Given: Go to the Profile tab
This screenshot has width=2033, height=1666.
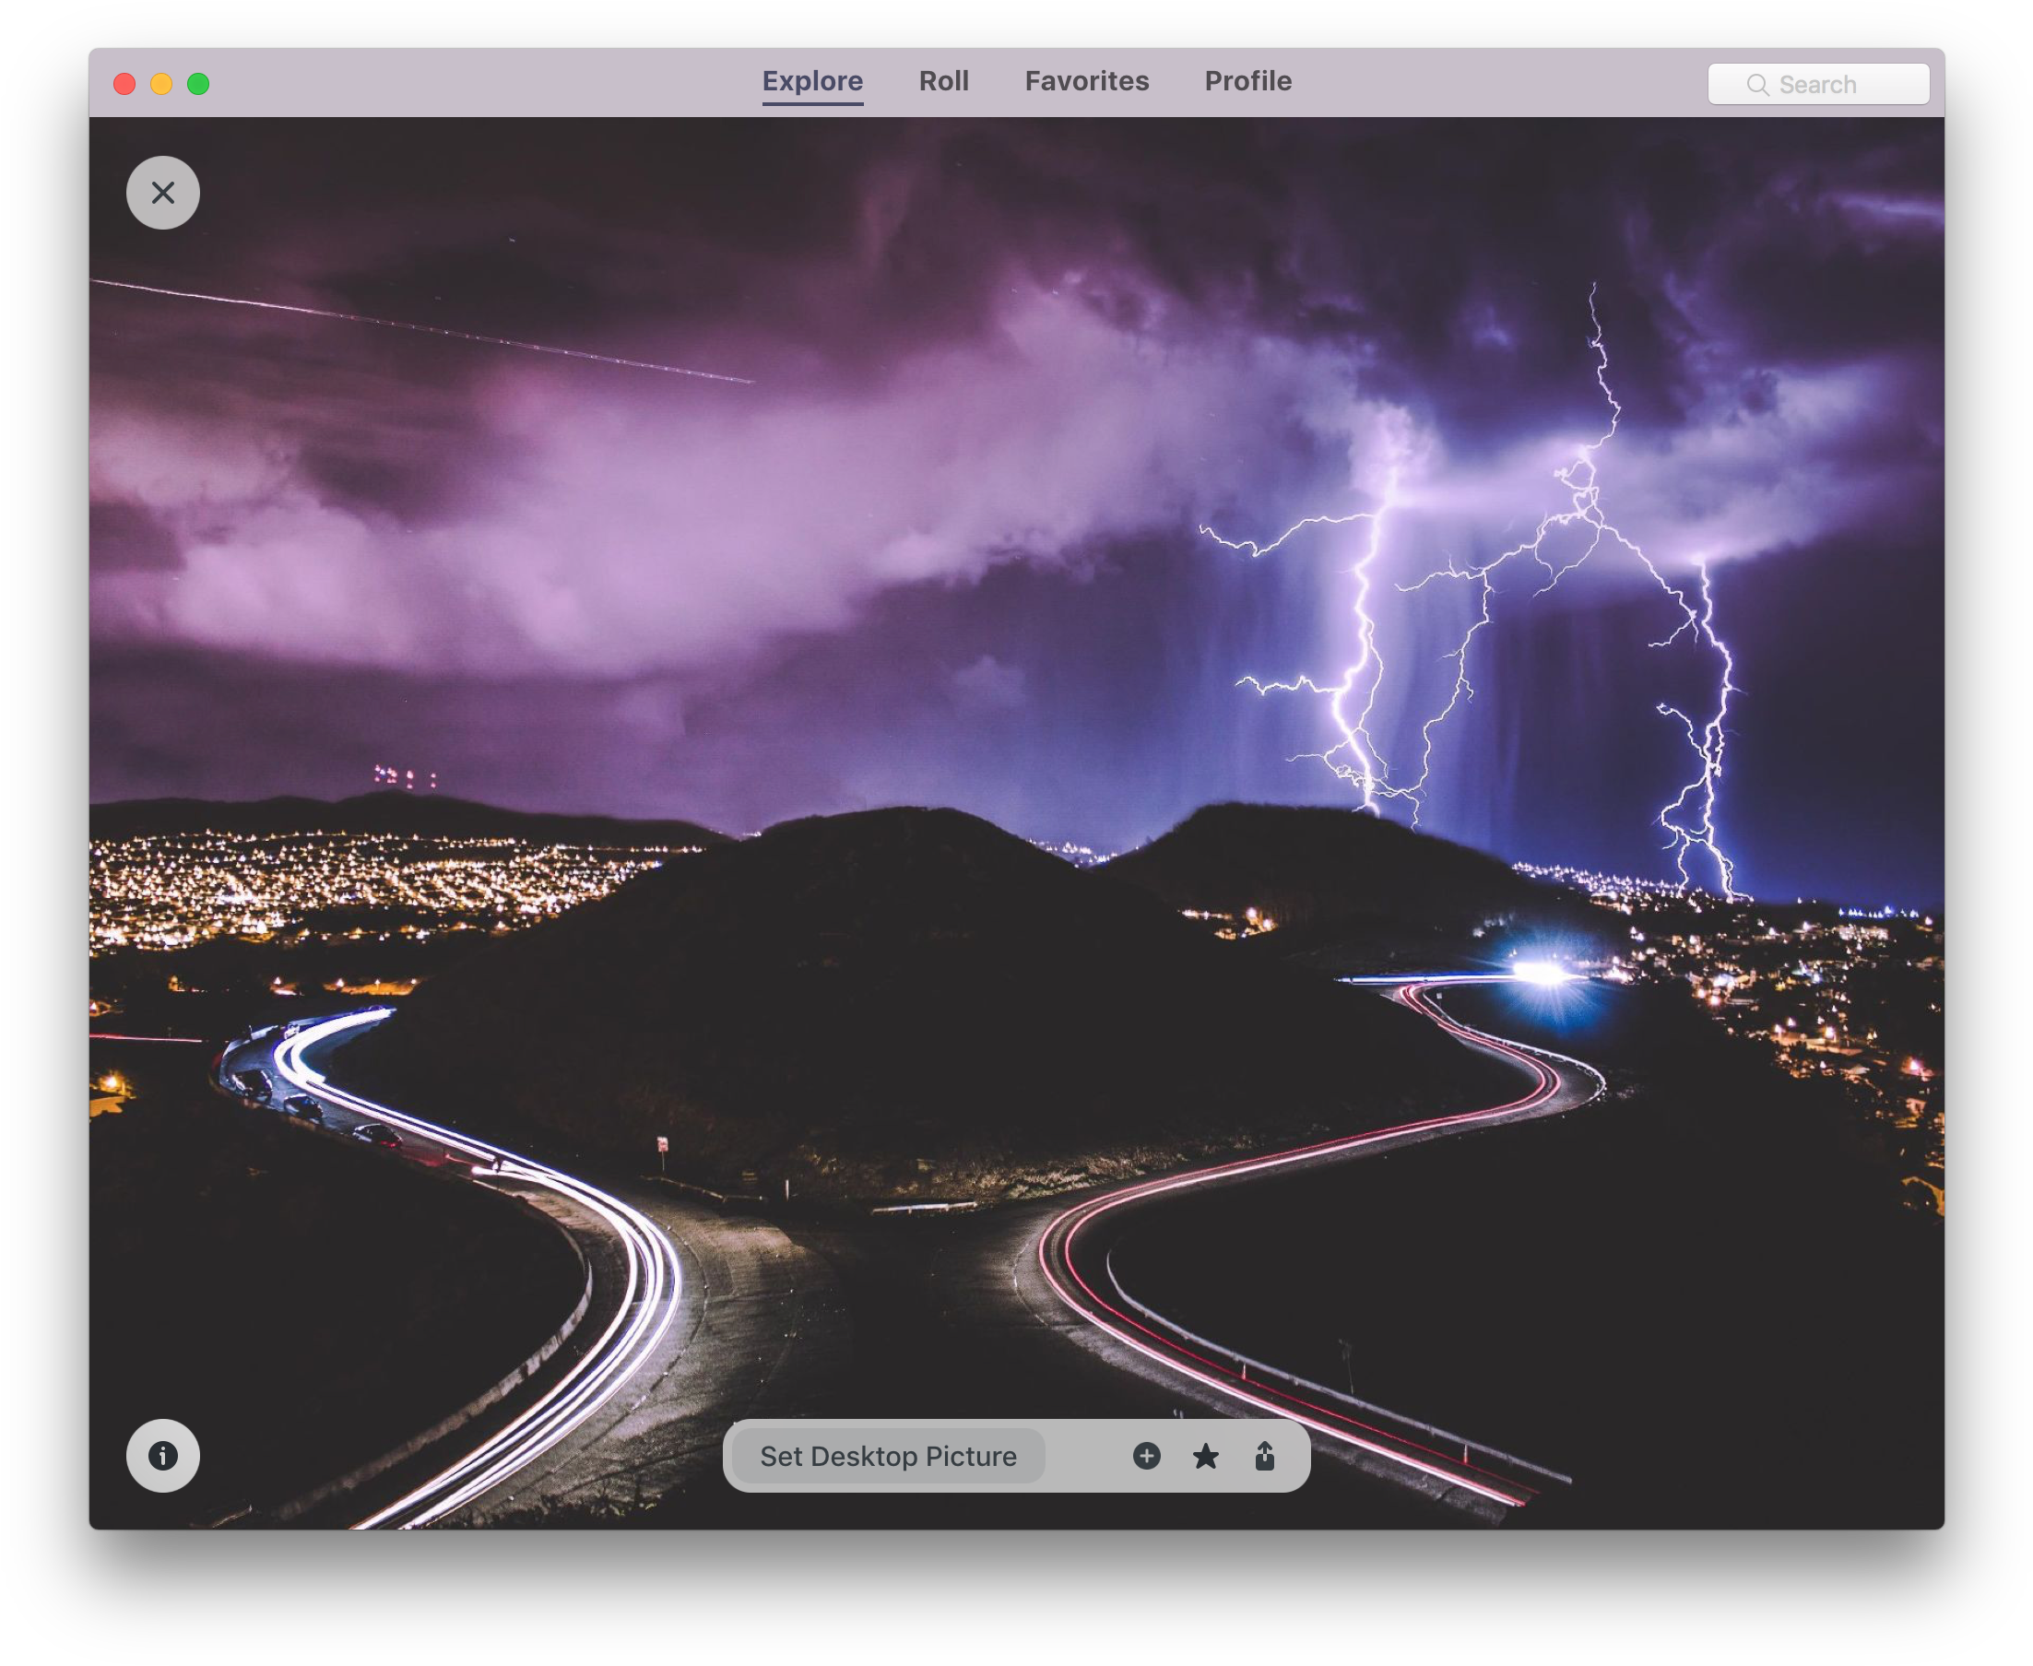Looking at the screenshot, I should click(x=1247, y=81).
